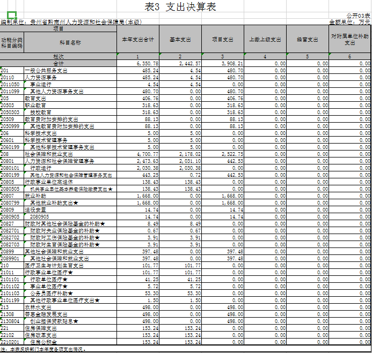Select '医疗卫生与计划生育支出' cell

(x=70, y=265)
